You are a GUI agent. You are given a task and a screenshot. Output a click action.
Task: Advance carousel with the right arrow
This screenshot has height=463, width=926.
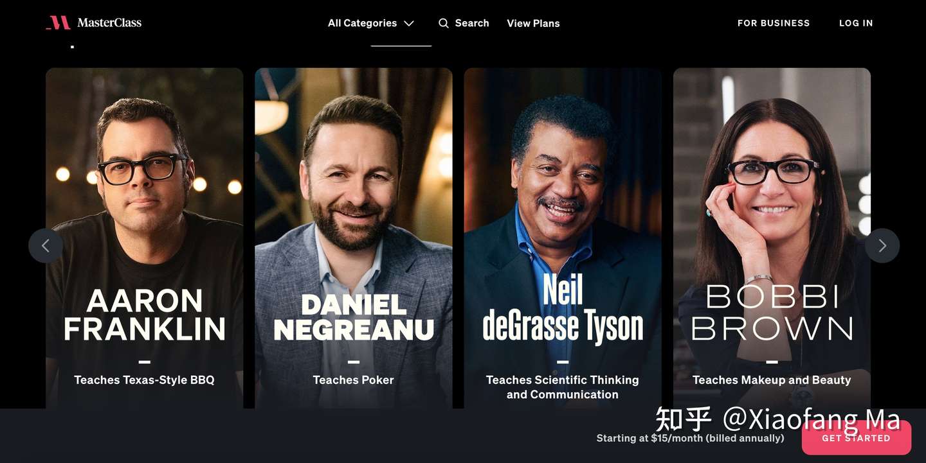[x=882, y=245]
